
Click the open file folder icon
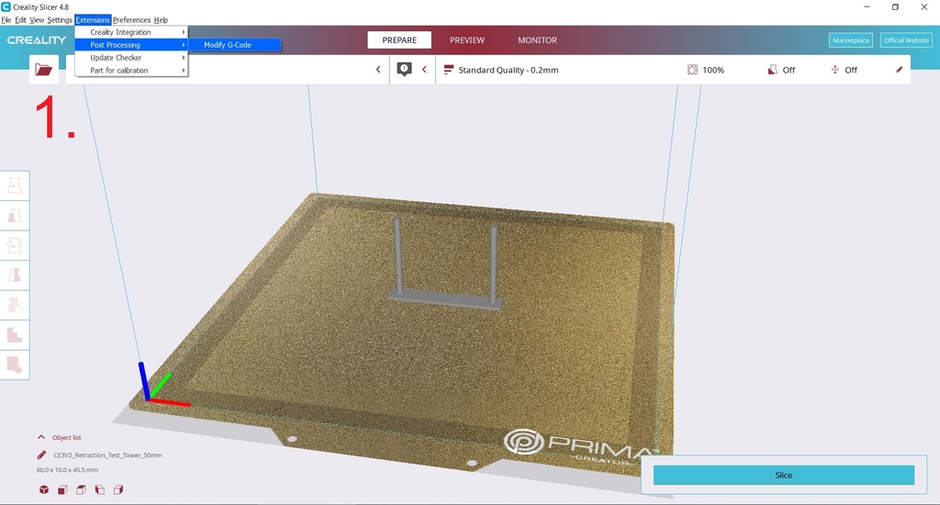pos(43,70)
